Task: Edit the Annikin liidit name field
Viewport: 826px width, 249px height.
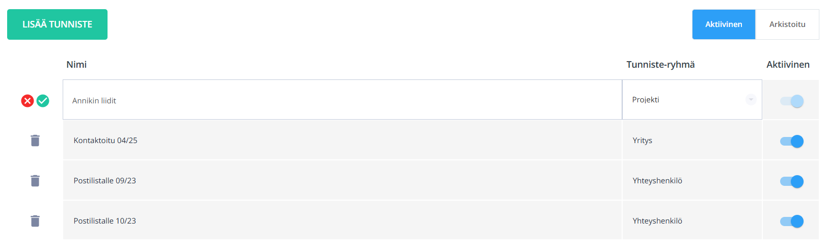Action: 342,100
